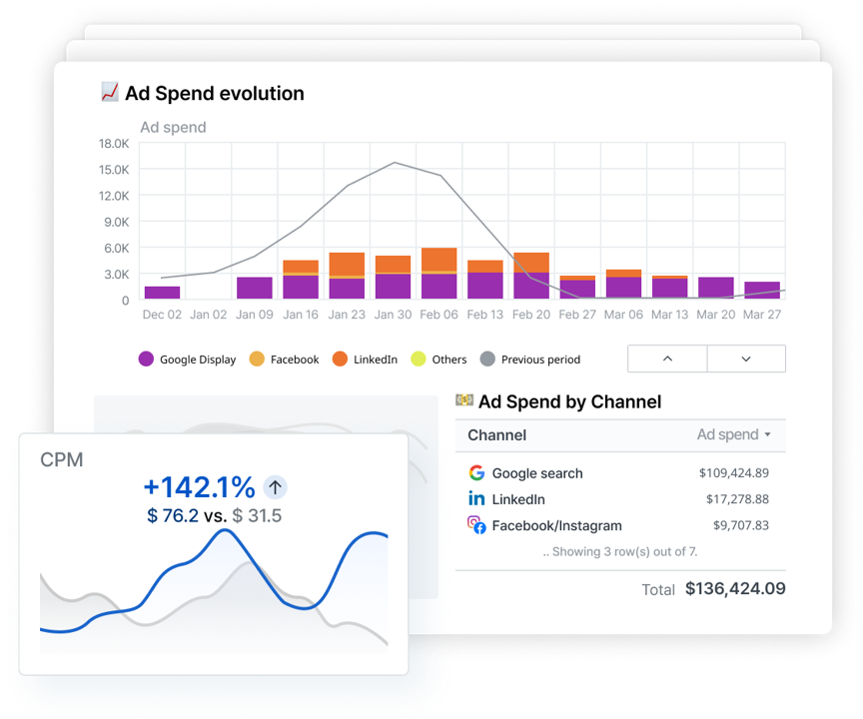This screenshot has width=863, height=719.
Task: Select the LinkedIn channel icon
Action: coord(476,498)
